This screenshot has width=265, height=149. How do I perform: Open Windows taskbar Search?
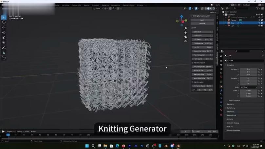click(x=93, y=146)
